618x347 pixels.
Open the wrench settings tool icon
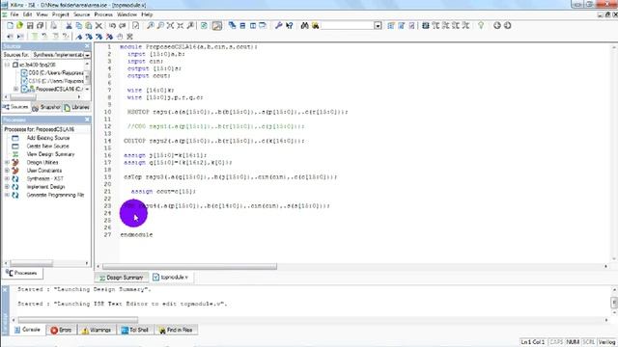click(x=278, y=26)
